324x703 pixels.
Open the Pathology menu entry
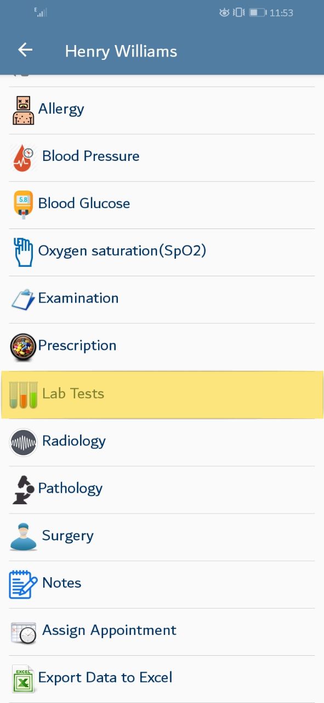click(x=162, y=489)
